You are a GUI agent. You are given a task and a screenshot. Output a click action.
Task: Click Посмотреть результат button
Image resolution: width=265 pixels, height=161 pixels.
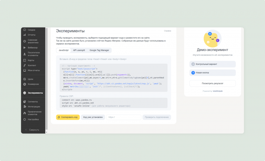click(x=213, y=84)
